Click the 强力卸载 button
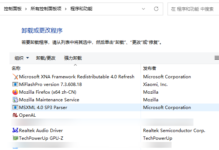Viewport: 219px width, 150px height. pos(73,58)
